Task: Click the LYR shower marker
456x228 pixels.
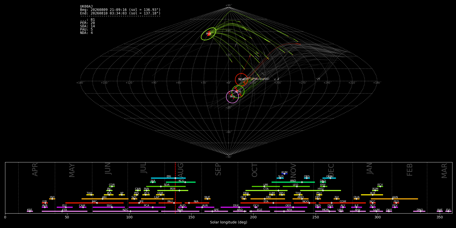Action: coord(45,203)
